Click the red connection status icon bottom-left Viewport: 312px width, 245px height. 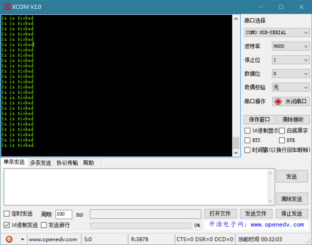(9, 239)
